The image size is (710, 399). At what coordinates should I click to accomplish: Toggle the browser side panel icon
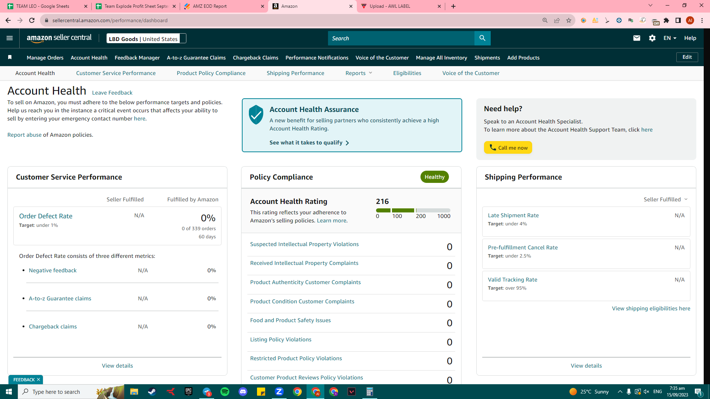pyautogui.click(x=678, y=20)
